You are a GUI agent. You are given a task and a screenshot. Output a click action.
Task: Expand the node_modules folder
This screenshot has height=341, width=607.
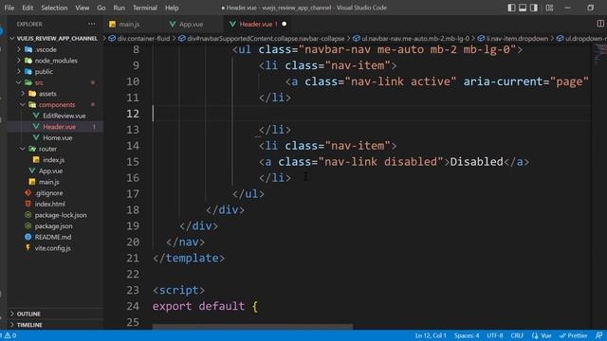[x=55, y=61]
